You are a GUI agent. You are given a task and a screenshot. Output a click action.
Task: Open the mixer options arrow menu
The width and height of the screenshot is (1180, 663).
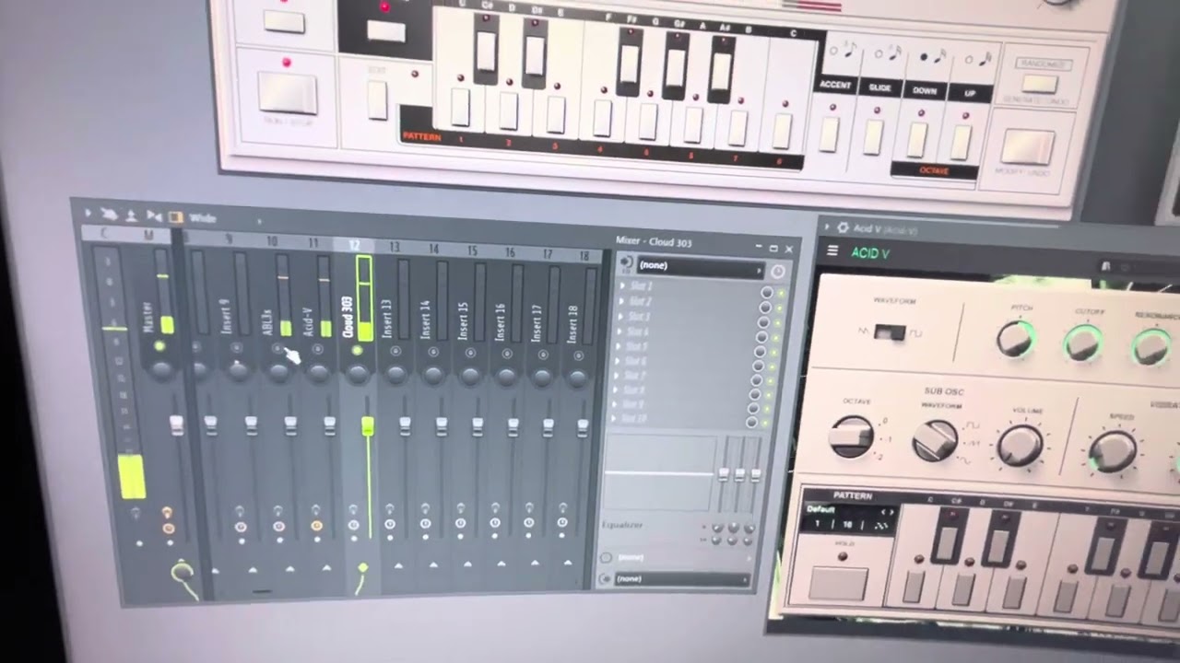click(88, 214)
